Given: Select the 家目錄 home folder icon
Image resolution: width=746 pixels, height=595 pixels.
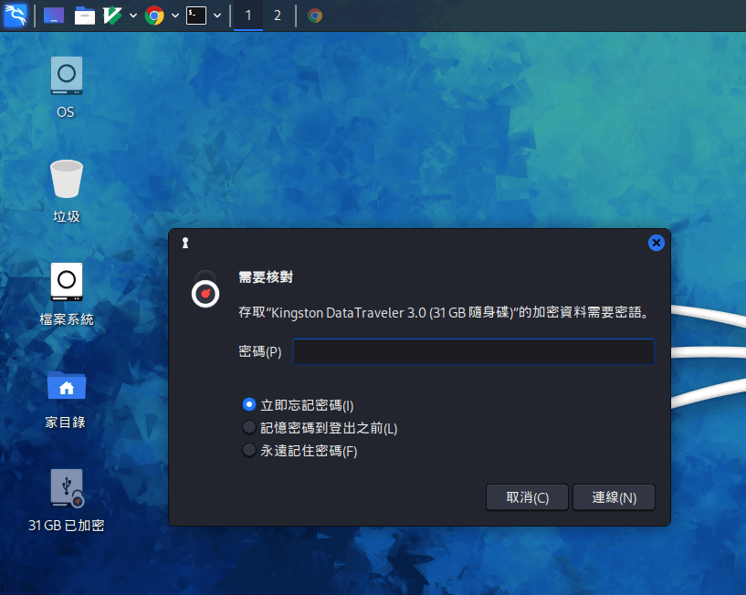Looking at the screenshot, I should [x=66, y=399].
